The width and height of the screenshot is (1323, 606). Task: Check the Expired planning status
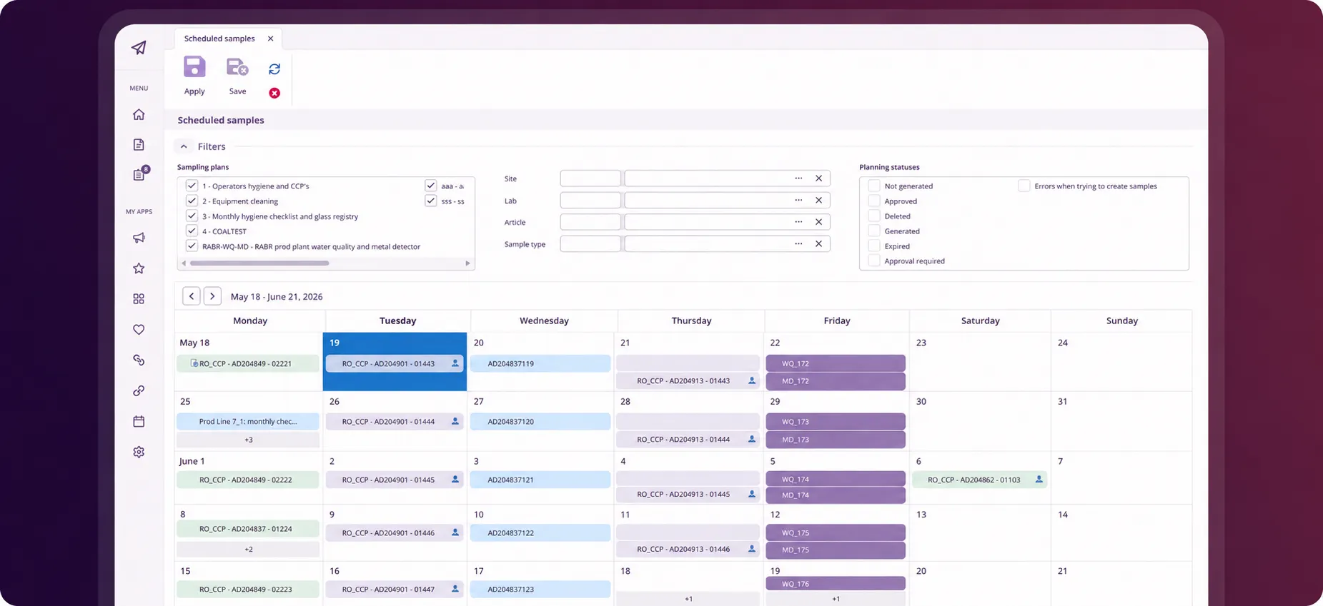tap(873, 246)
